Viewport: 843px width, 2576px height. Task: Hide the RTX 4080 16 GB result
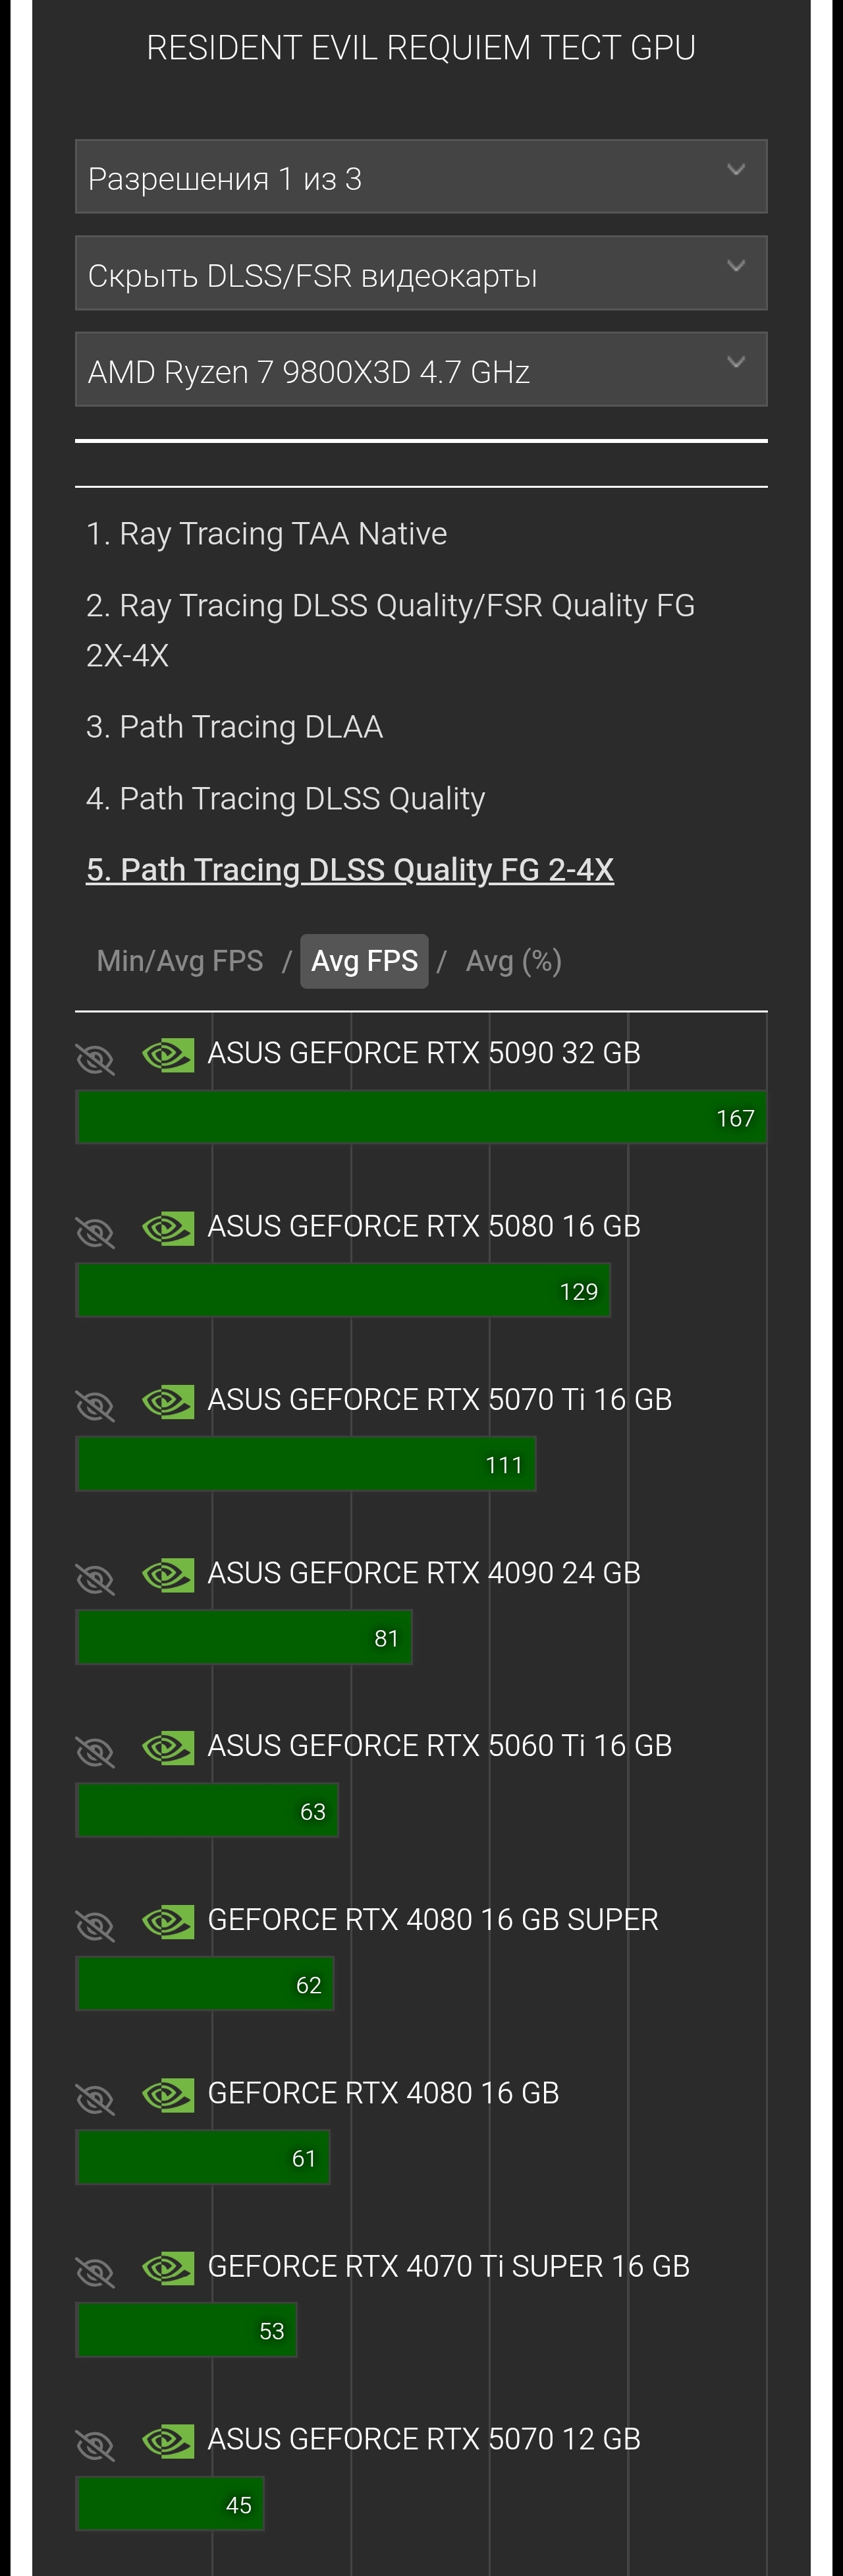click(x=96, y=2098)
